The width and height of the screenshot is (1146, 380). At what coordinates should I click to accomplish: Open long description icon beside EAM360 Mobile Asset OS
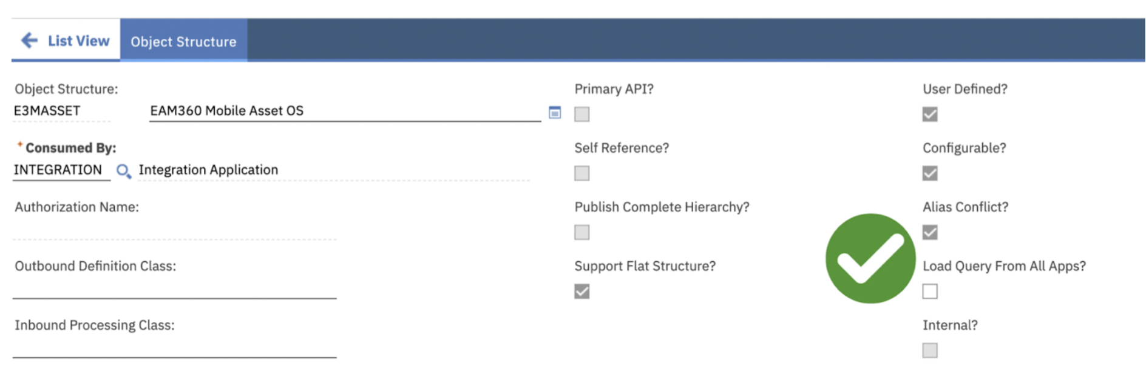pyautogui.click(x=555, y=112)
